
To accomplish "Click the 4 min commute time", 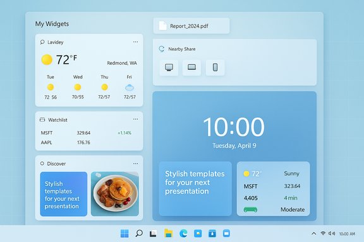I will pos(291,198).
